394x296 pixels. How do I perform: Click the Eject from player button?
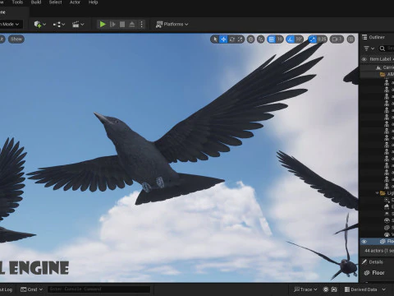click(132, 25)
